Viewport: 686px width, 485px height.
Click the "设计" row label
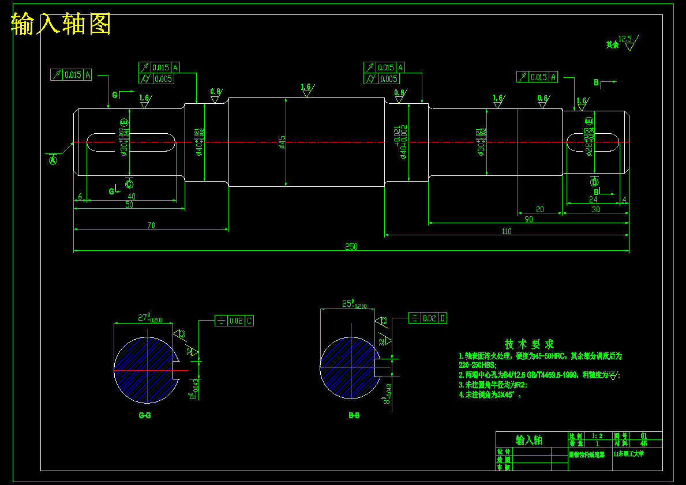coord(504,452)
